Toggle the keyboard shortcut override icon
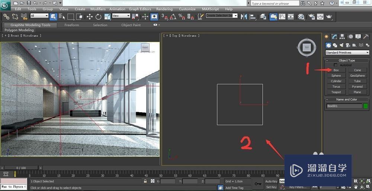The image size is (372, 191). 154,17
